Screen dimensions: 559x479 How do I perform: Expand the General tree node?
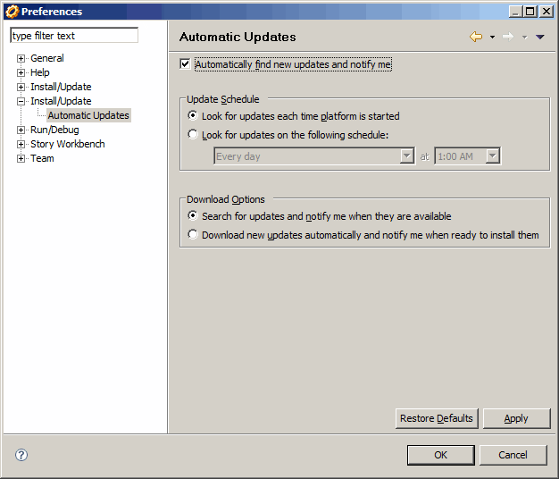(x=21, y=59)
